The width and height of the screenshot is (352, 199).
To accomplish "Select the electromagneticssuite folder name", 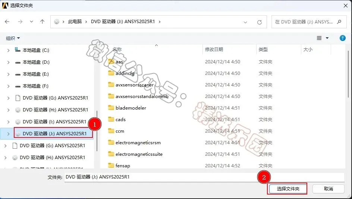I will tap(139, 154).
